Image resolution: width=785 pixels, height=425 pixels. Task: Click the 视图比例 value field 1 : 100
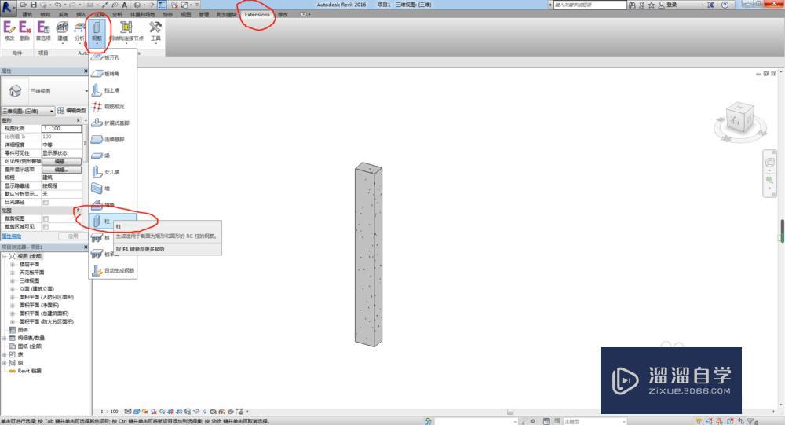(x=61, y=129)
